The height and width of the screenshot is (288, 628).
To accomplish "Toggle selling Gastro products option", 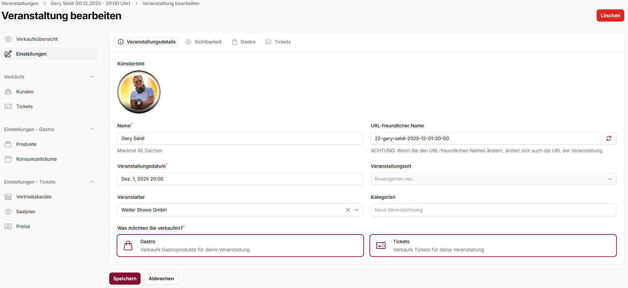I will tap(240, 246).
